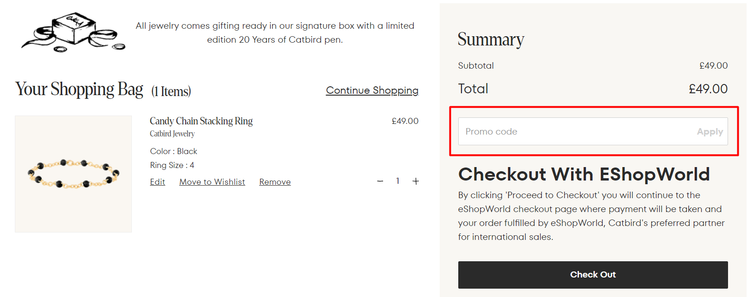Open the Candy Chain Stacking Ring title
The image size is (748, 297).
coord(201,121)
